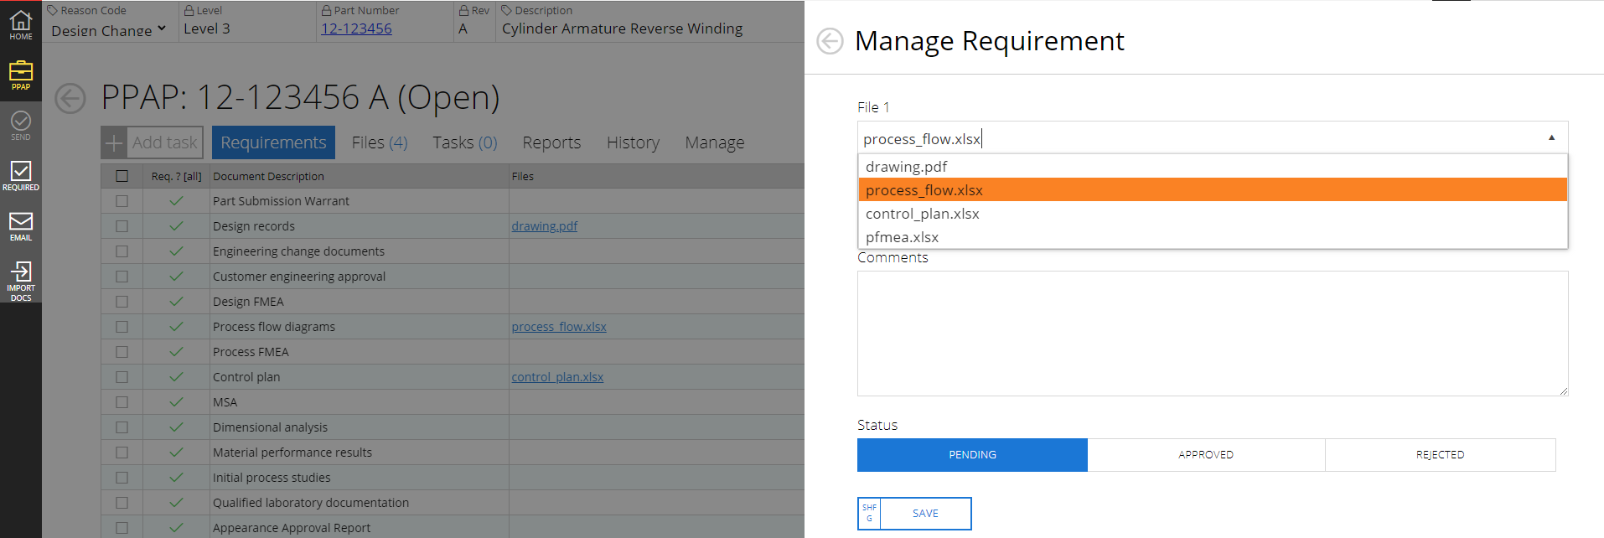
Task: Check the Part Submission Warrant row checkbox
Action: (x=122, y=201)
